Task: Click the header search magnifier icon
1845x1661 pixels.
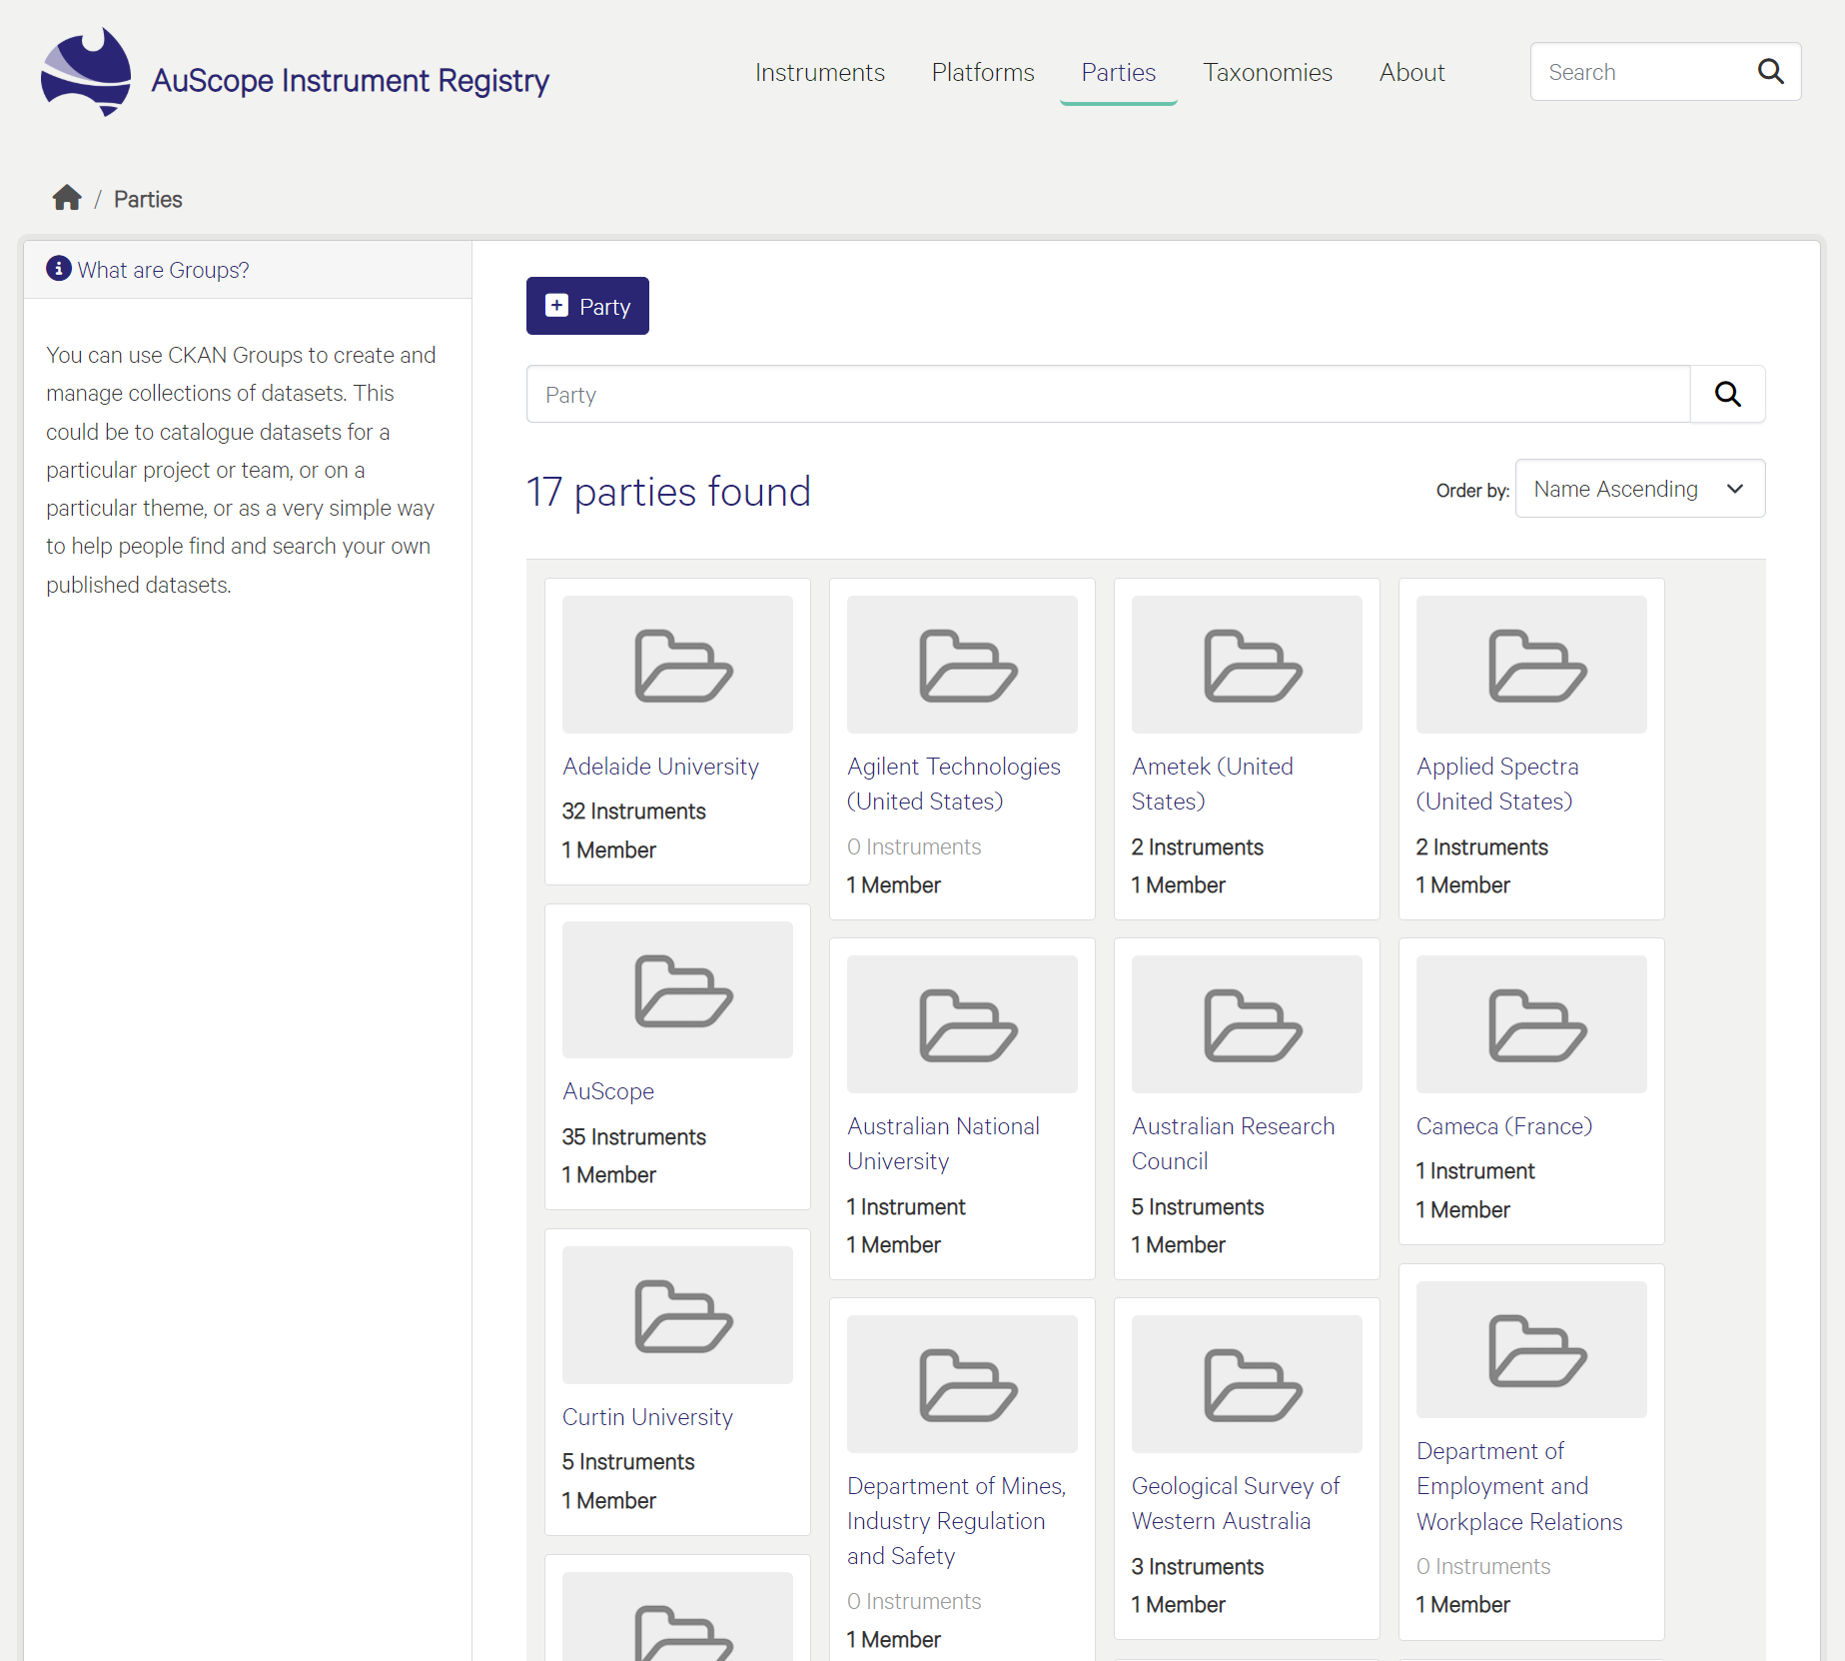Action: [1770, 71]
